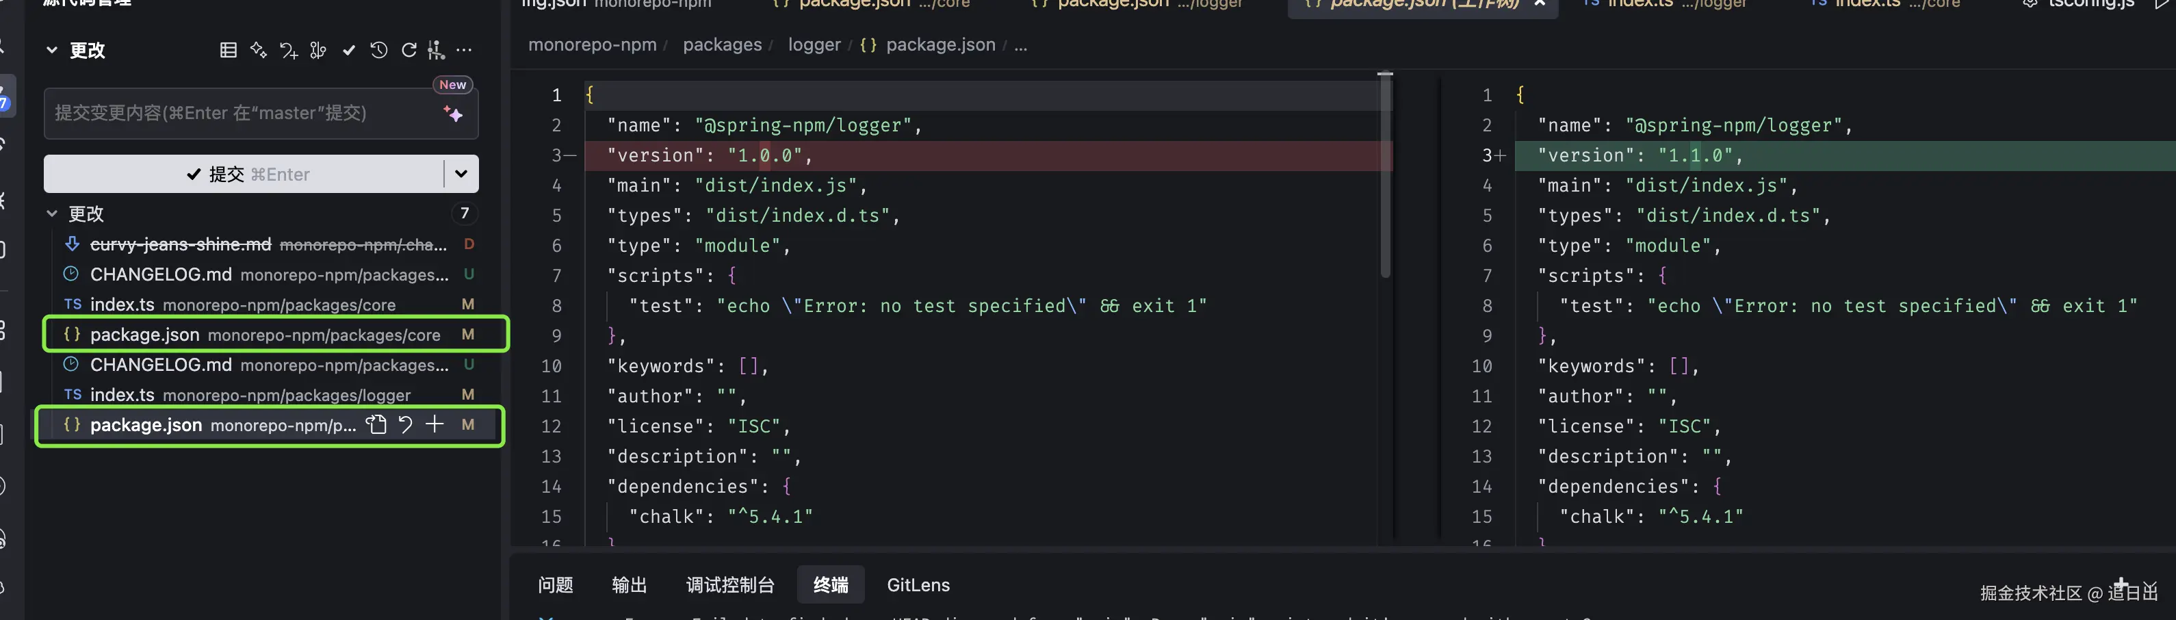Screen dimensions: 2176x620
Task: Click the commit checkmark icon in 更改 toolbar
Action: [349, 51]
